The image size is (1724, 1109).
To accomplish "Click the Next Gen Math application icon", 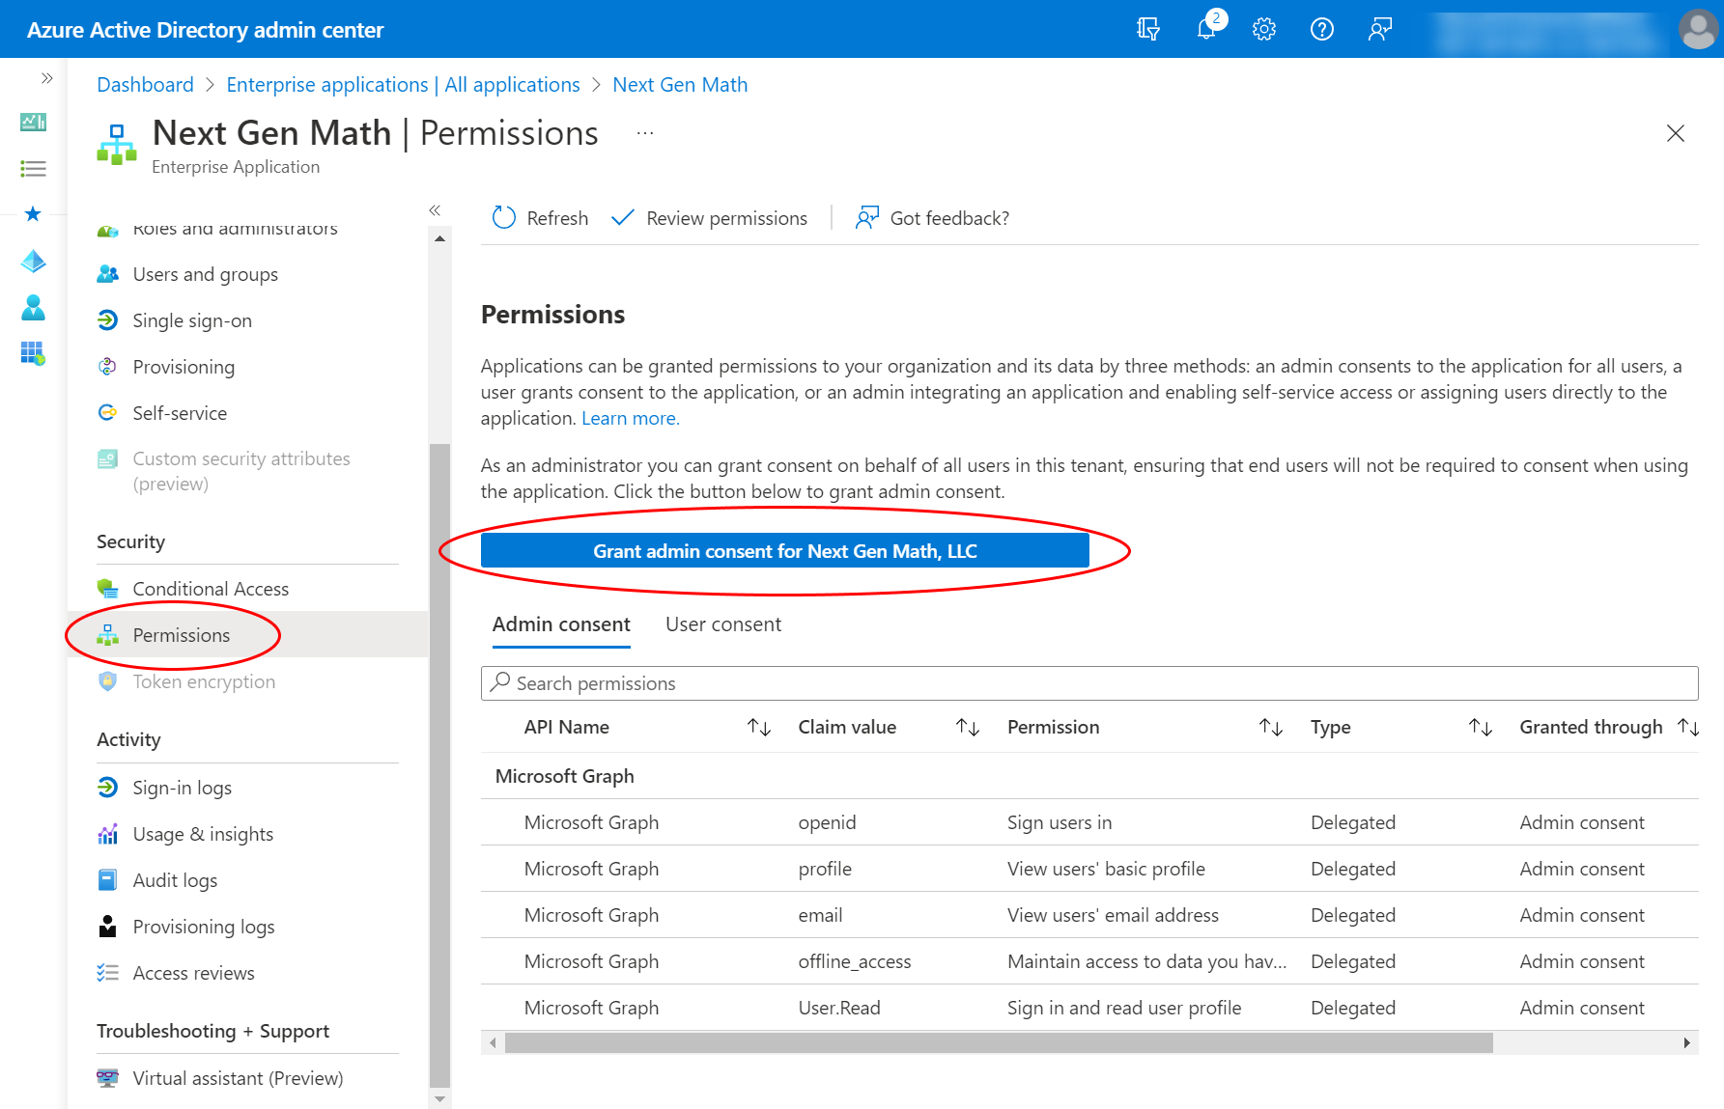I will tap(117, 145).
